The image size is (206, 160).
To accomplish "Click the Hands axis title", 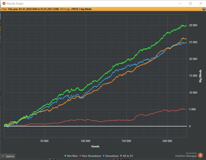I will pyautogui.click(x=95, y=146).
